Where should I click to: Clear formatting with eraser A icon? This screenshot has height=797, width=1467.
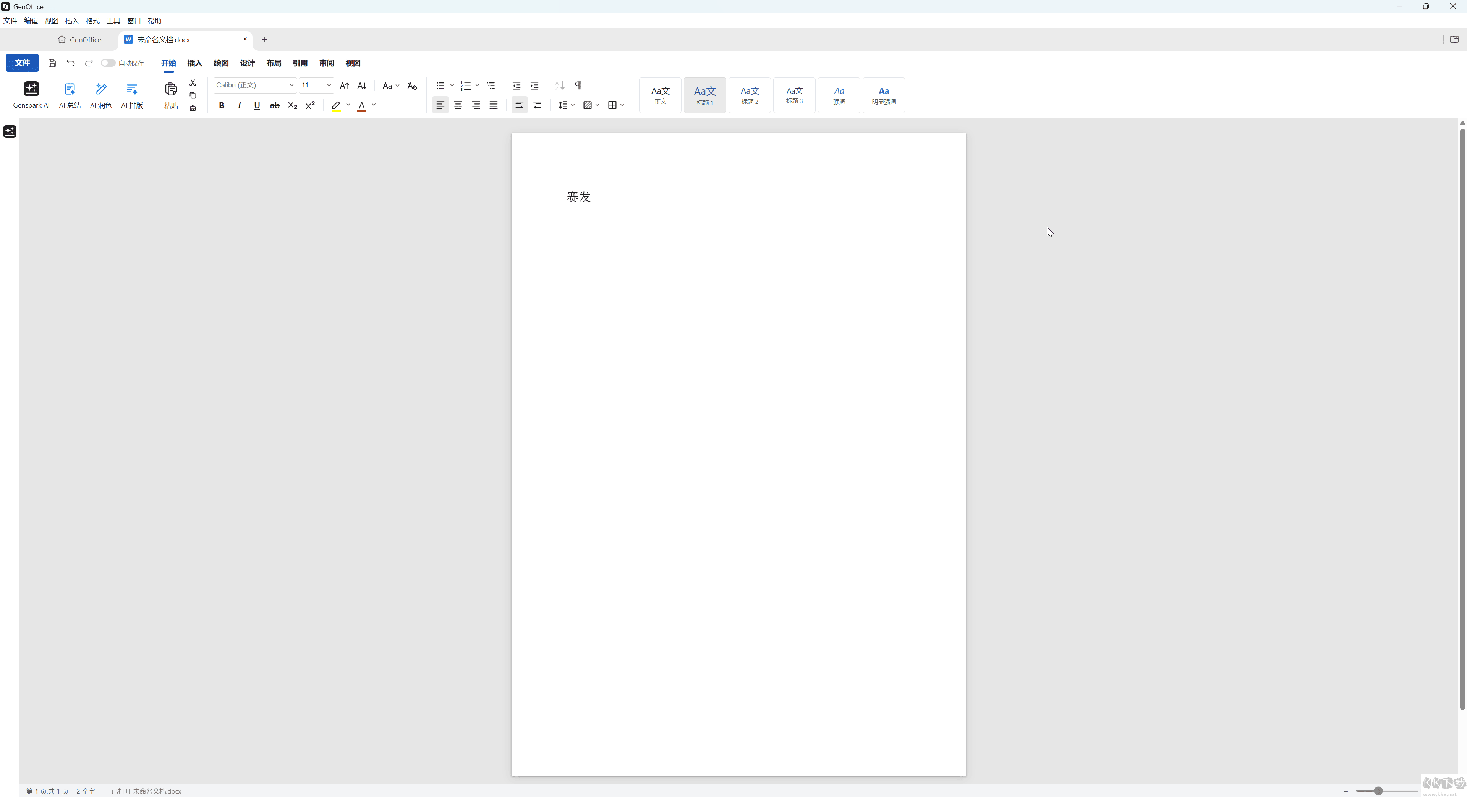click(x=412, y=86)
